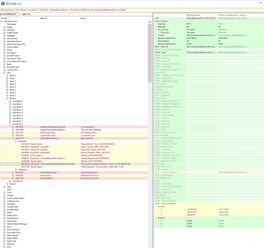The height and width of the screenshot is (248, 264).
Task: Select the Signature REFR value
Action: (x=189, y=24)
